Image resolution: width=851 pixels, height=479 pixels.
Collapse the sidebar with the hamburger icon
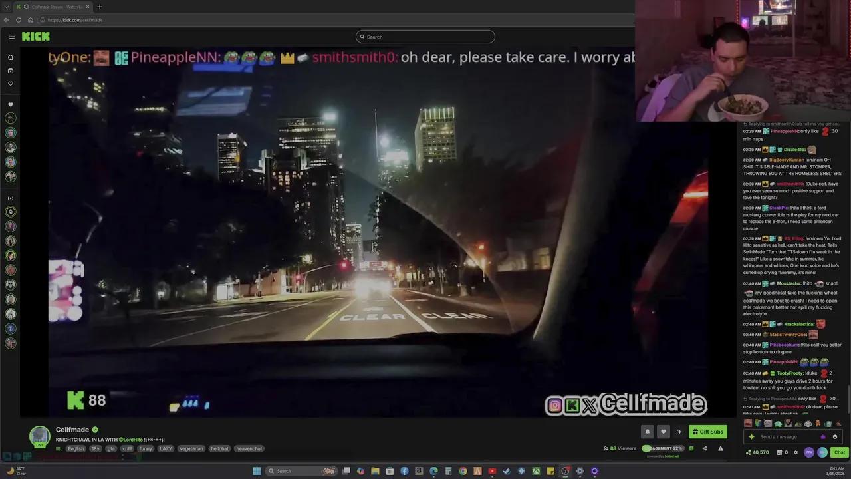point(11,37)
